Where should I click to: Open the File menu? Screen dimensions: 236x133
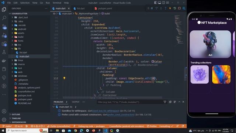(x=9, y=3)
